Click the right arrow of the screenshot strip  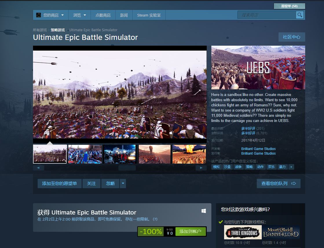[x=201, y=168]
